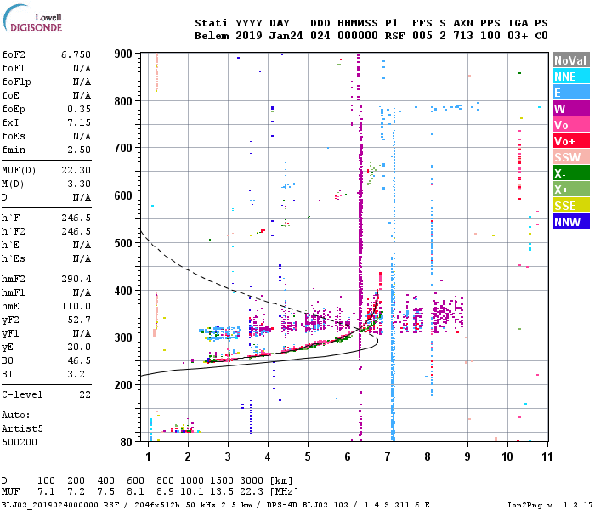Click the 500 km height axis label

pyautogui.click(x=123, y=243)
